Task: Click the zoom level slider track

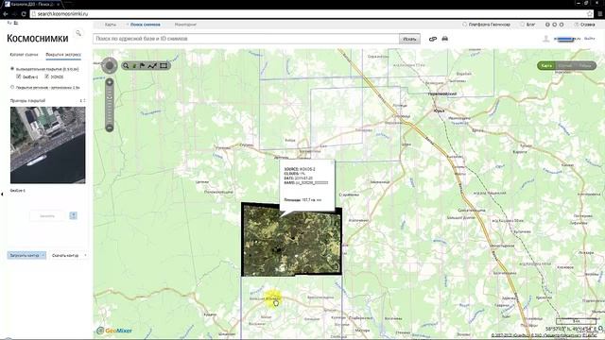Action: pyautogui.click(x=110, y=105)
